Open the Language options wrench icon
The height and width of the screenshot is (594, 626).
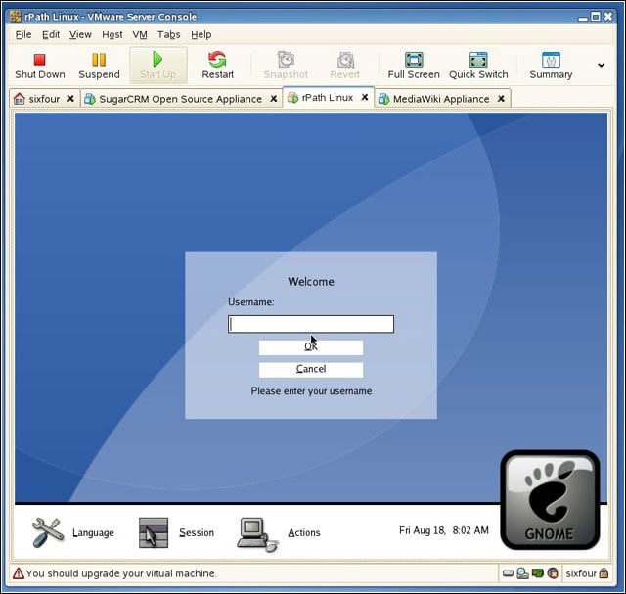point(48,532)
